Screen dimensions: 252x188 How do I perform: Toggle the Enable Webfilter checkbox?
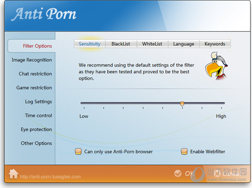[x=184, y=152]
